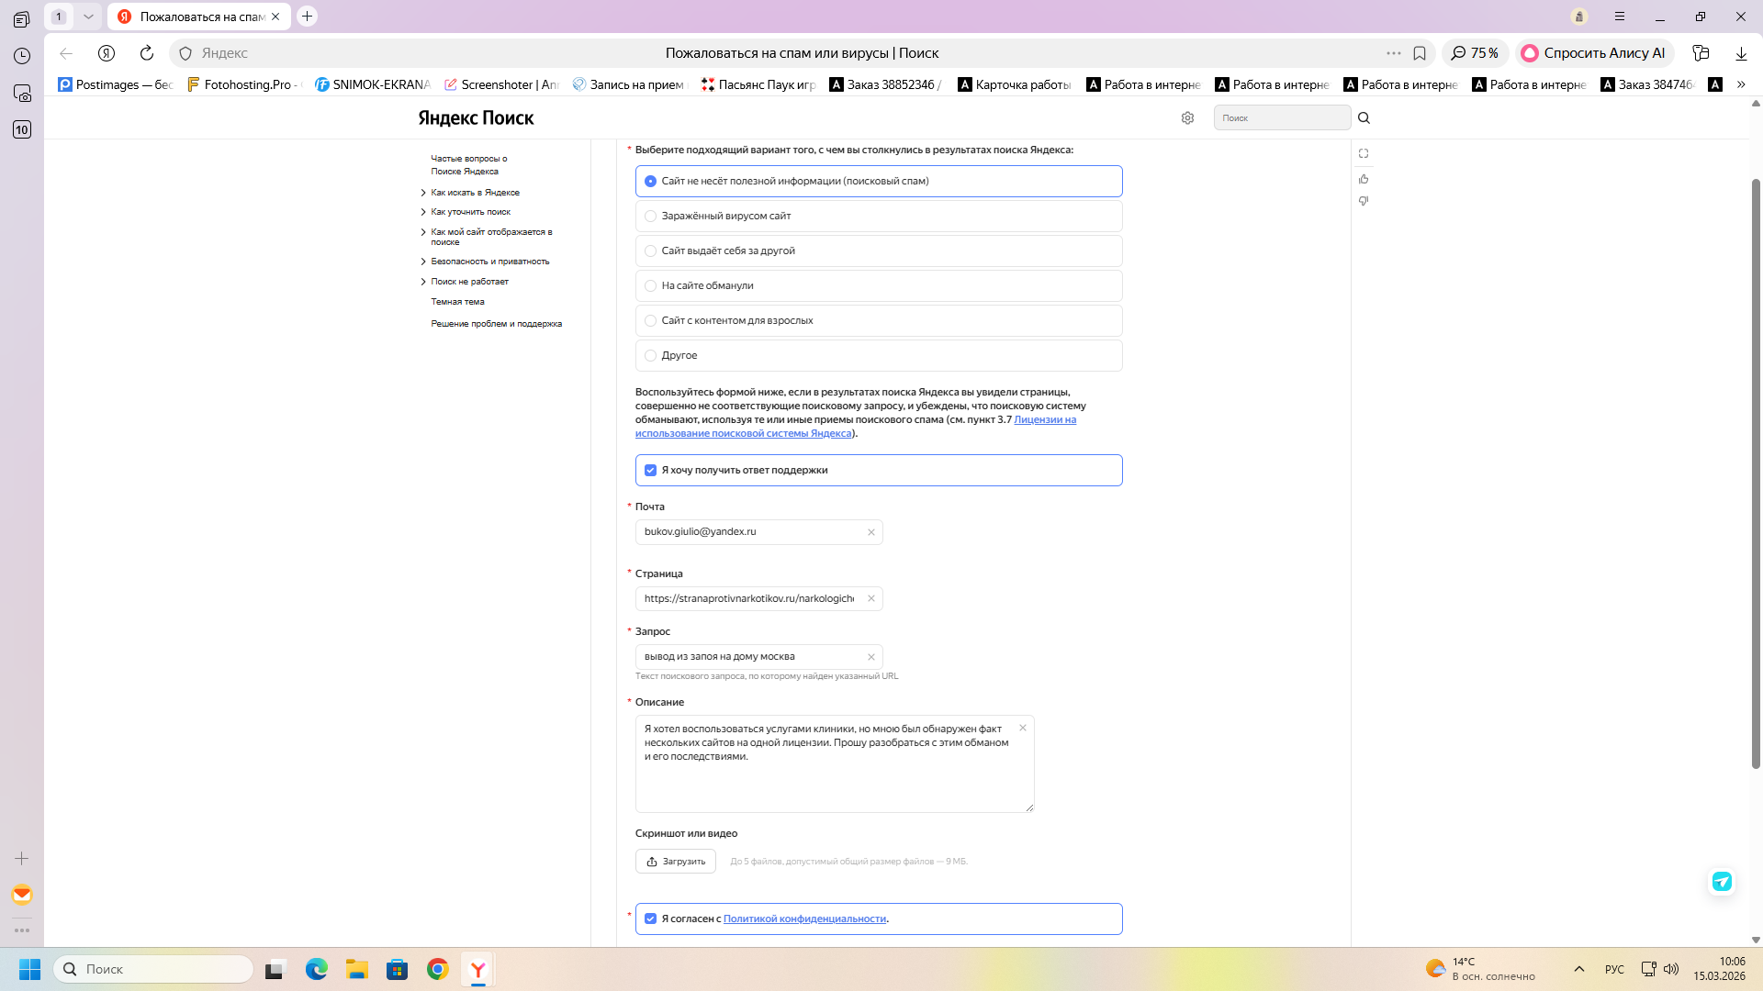Open 'Политикой конфиденциальности' link
1763x991 pixels.
coord(804,919)
